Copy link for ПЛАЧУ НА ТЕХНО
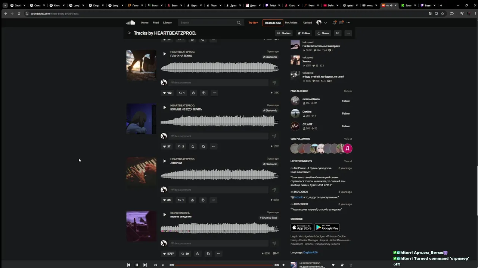This screenshot has width=478, height=268. 204,93
